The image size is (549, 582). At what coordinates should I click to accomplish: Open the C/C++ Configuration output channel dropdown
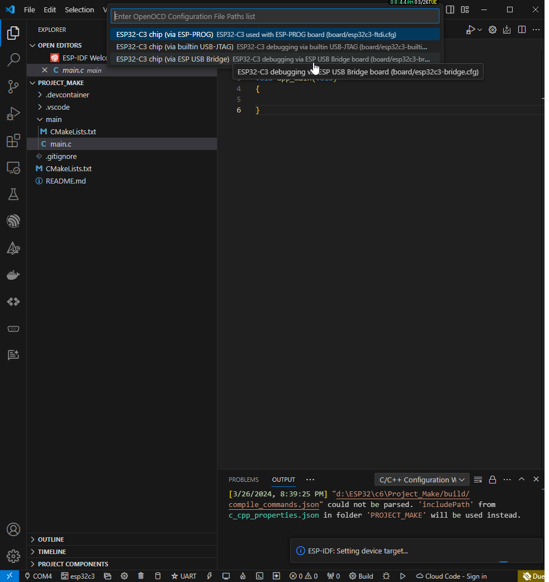click(422, 480)
